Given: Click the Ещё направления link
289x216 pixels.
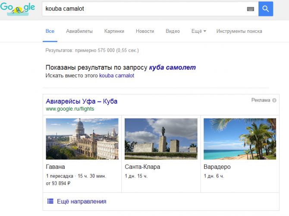Looking at the screenshot, I should click(82, 201).
